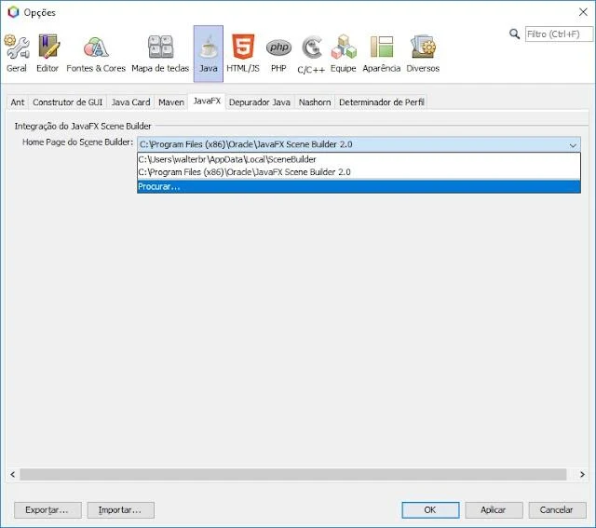Select the Java options category
Image resolution: width=596 pixels, height=528 pixels.
pos(209,54)
